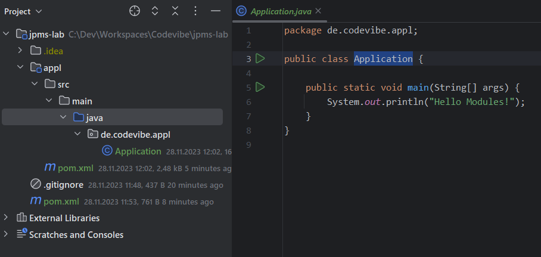Select the main folder label
This screenshot has width=541, height=257.
point(82,101)
